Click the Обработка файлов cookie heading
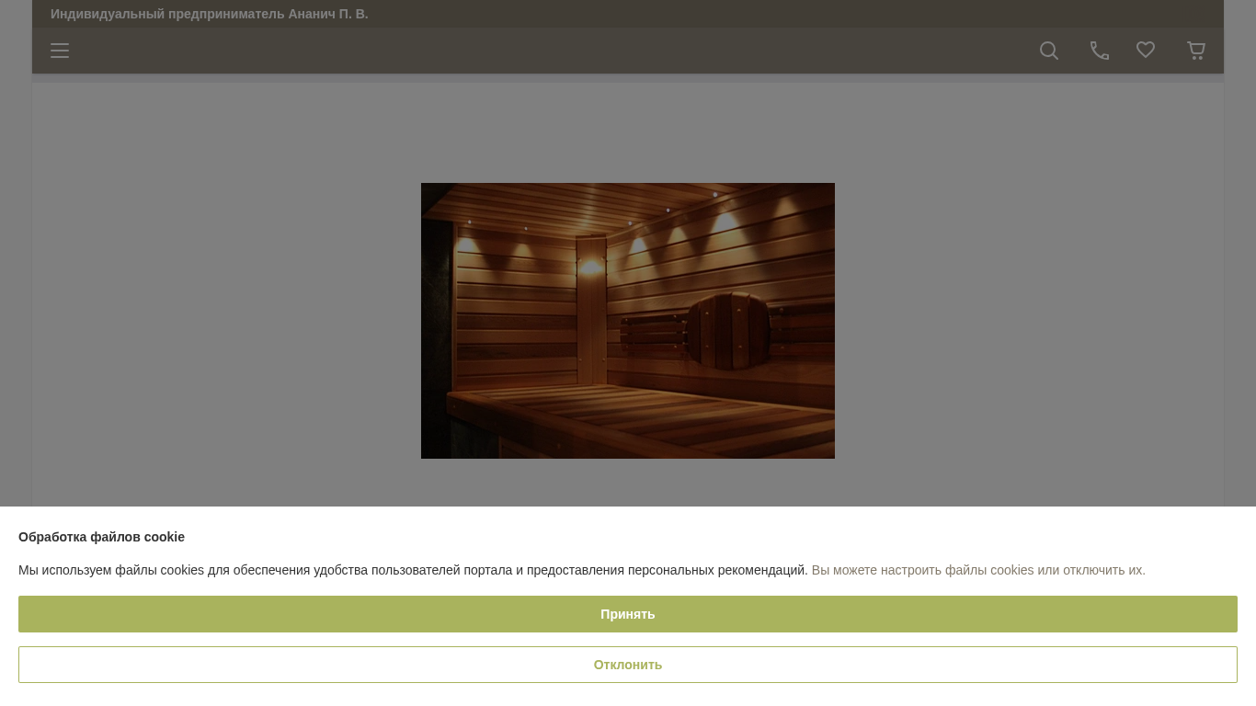This screenshot has height=706, width=1256. point(101,537)
